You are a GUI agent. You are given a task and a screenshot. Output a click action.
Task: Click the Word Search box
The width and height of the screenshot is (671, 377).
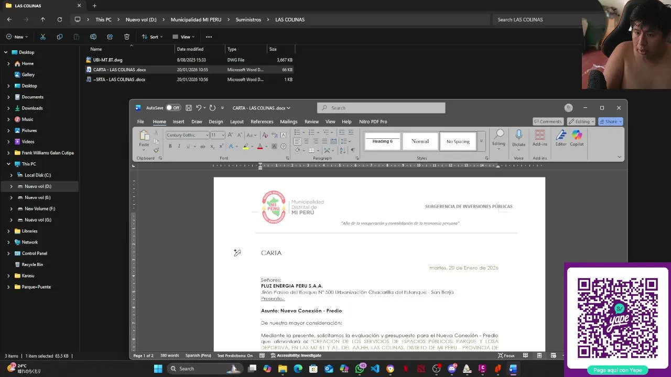381,108
